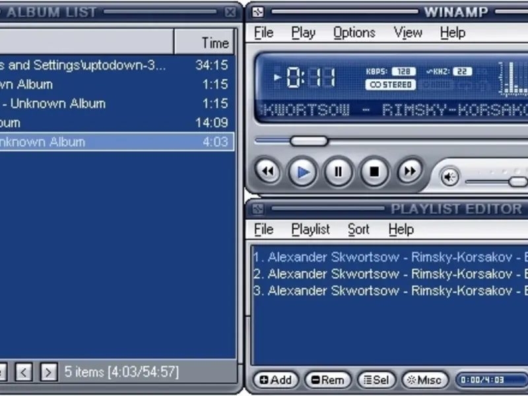
Task: Click the STEREO indicator in Winamp
Action: (x=391, y=85)
